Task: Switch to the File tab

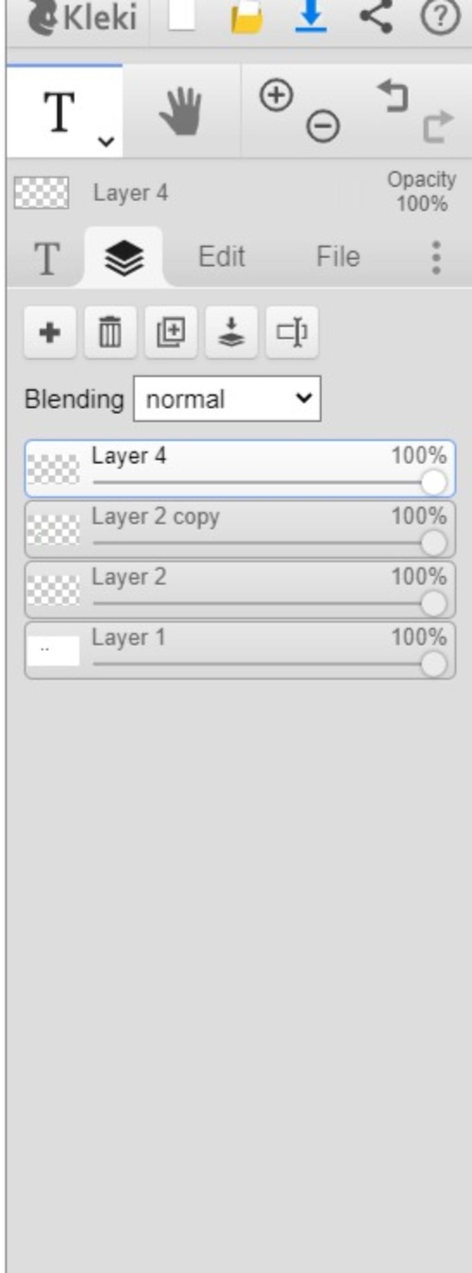Action: pos(338,256)
